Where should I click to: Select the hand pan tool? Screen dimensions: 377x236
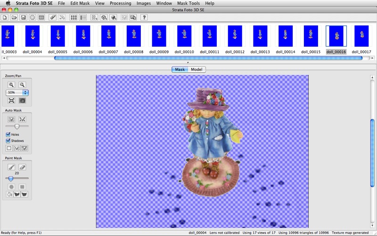[22, 101]
